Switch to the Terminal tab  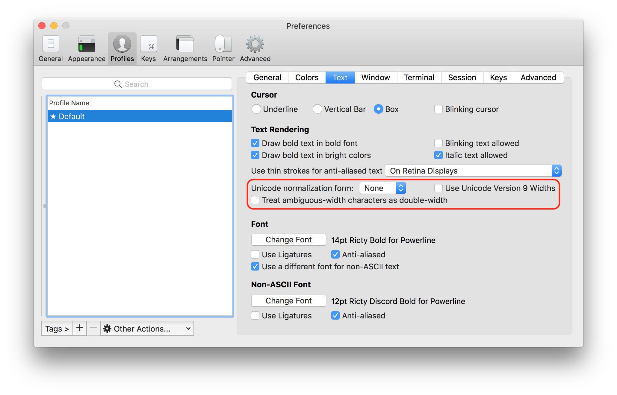[x=419, y=78]
